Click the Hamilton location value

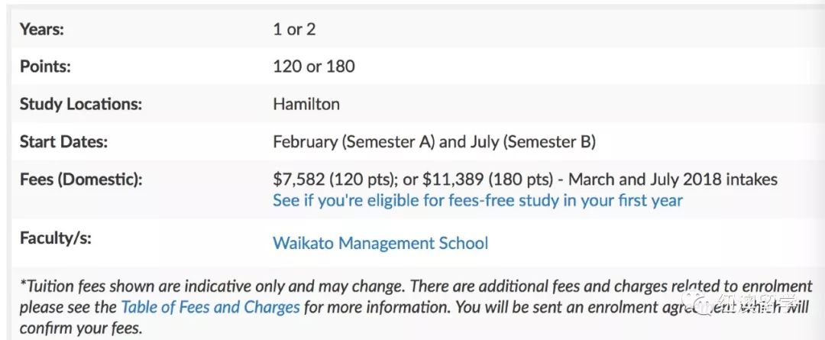[306, 104]
